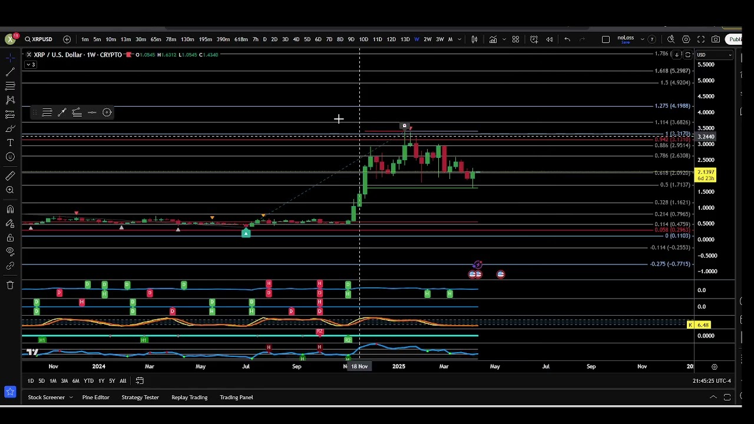Set the date range to 1D
Image resolution: width=754 pixels, height=424 pixels.
tap(31, 381)
